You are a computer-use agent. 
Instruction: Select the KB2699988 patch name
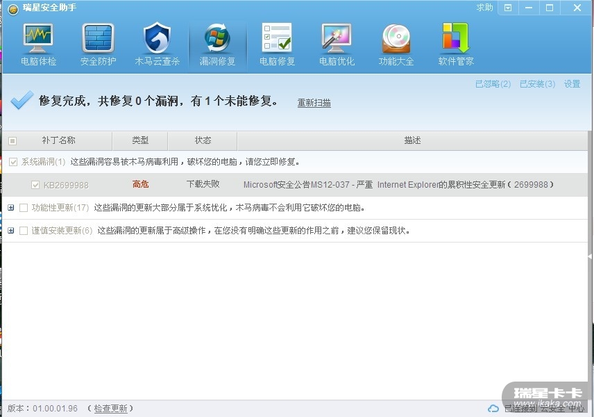pyautogui.click(x=66, y=185)
